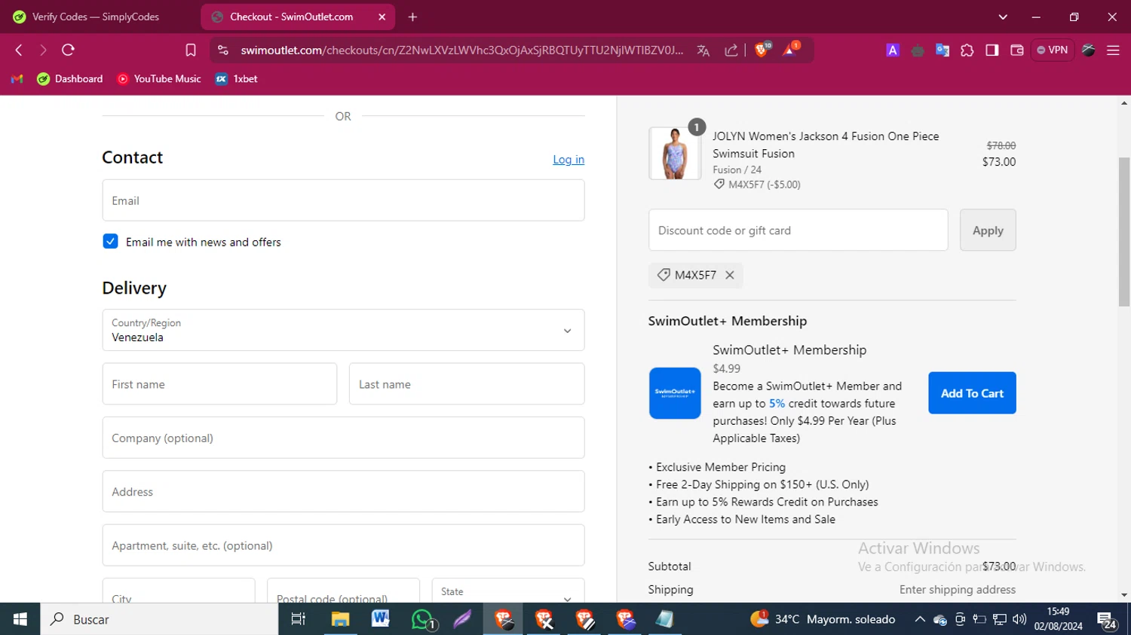Close the Checkout - SwimOutlet.com tab
The width and height of the screenshot is (1131, 635).
(382, 17)
